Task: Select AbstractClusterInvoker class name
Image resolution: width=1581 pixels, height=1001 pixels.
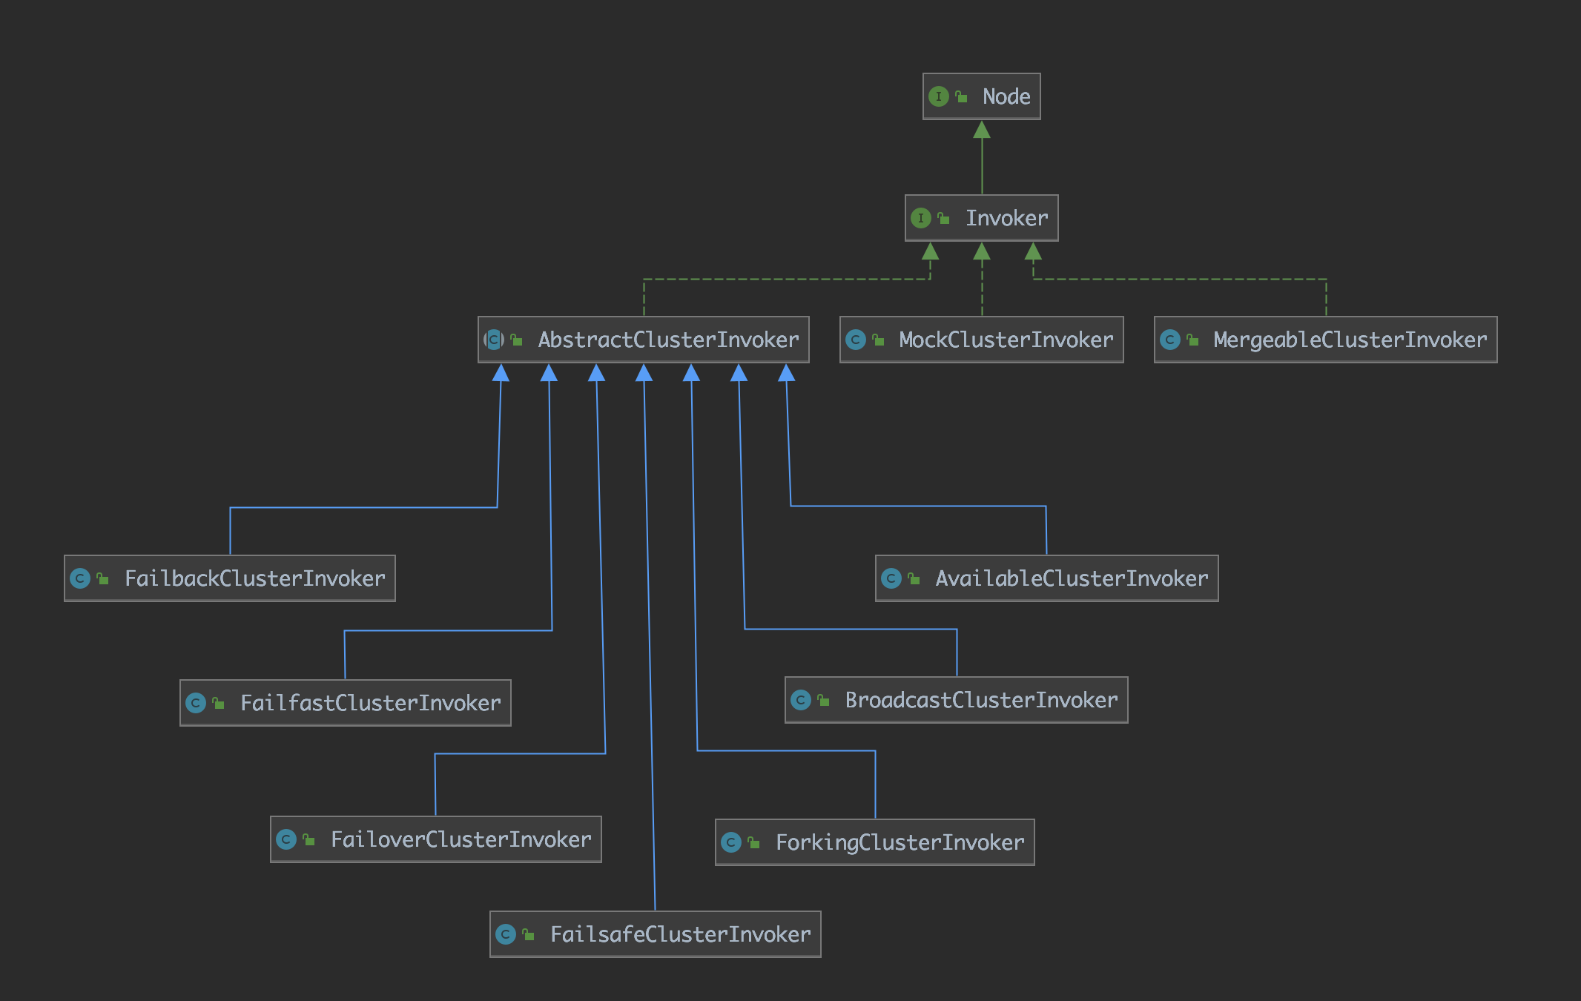Action: click(x=667, y=340)
